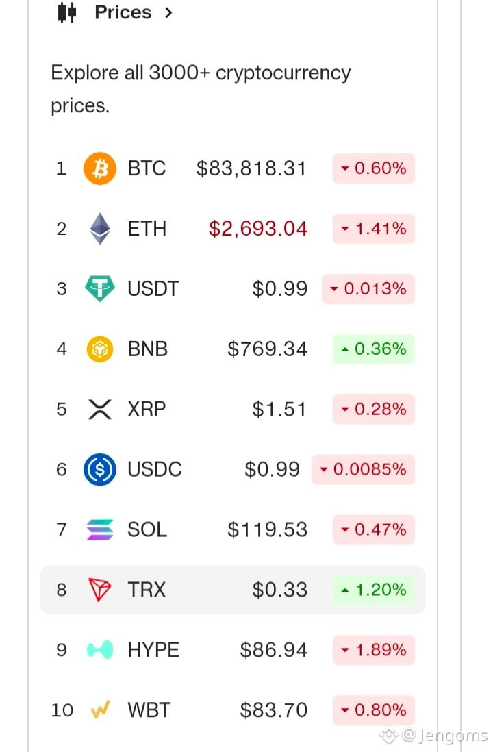This screenshot has height=752, width=493.
Task: Click the WBT logo icon
Action: point(100,710)
